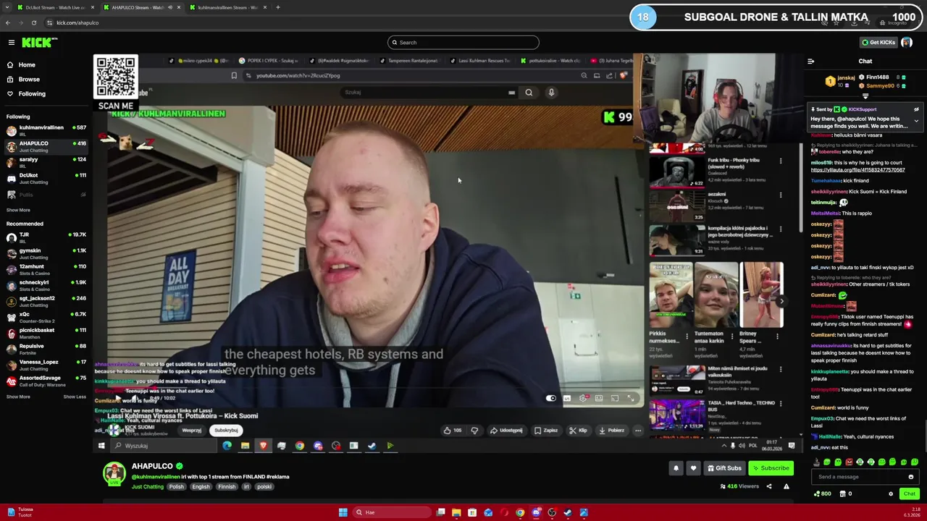Like the YouTube video thumbs up
The height and width of the screenshot is (521, 927).
453,431
